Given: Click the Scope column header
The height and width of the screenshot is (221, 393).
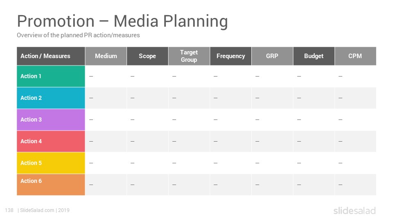Looking at the screenshot, I should pos(147,56).
